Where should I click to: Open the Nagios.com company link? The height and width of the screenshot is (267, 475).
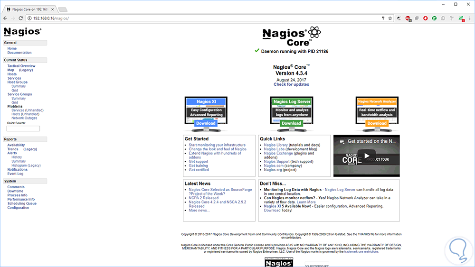pos(274,166)
